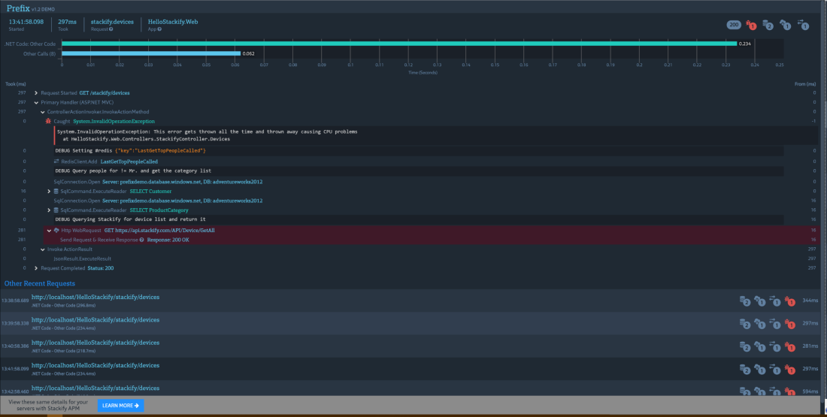Screen dimensions: 827x417
Task: Click the LEARN MORE button
Action: (x=121, y=406)
